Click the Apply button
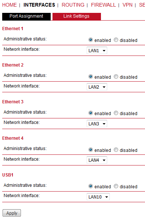145x221 pixels. pyautogui.click(x=12, y=213)
